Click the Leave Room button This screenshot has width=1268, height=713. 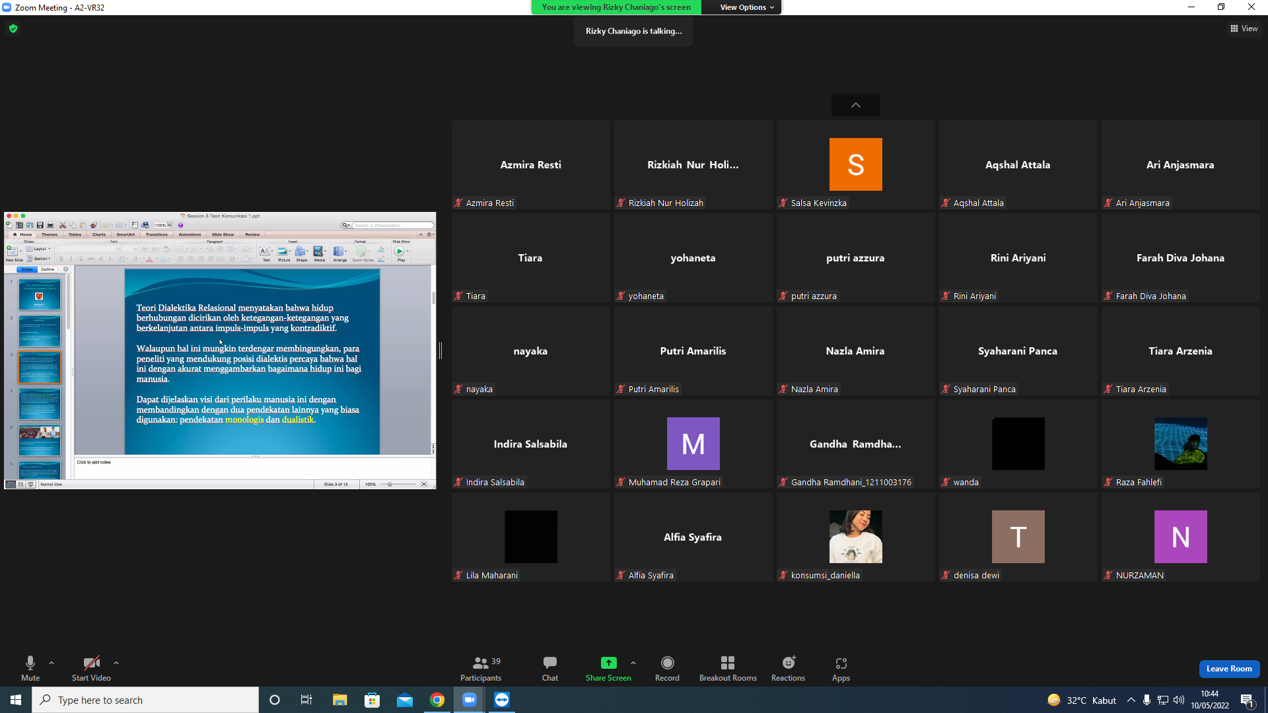click(x=1229, y=669)
